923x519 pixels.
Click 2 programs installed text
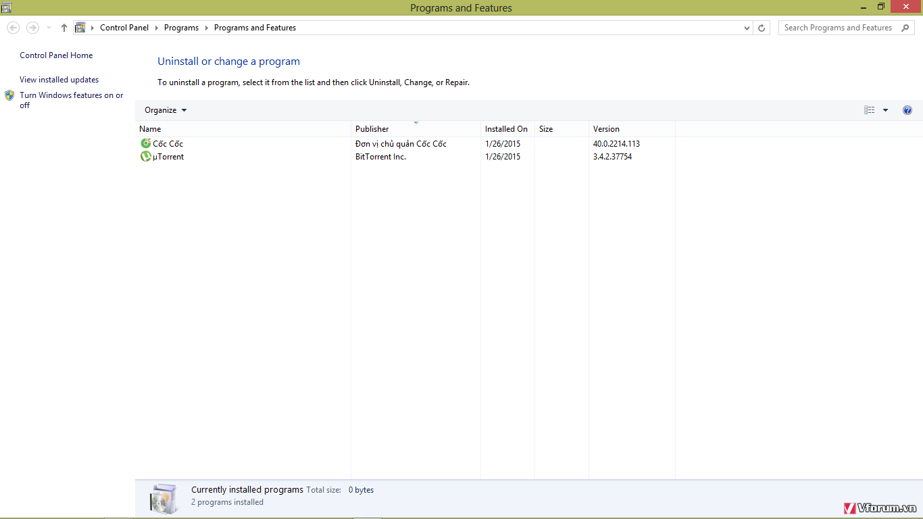pos(227,502)
